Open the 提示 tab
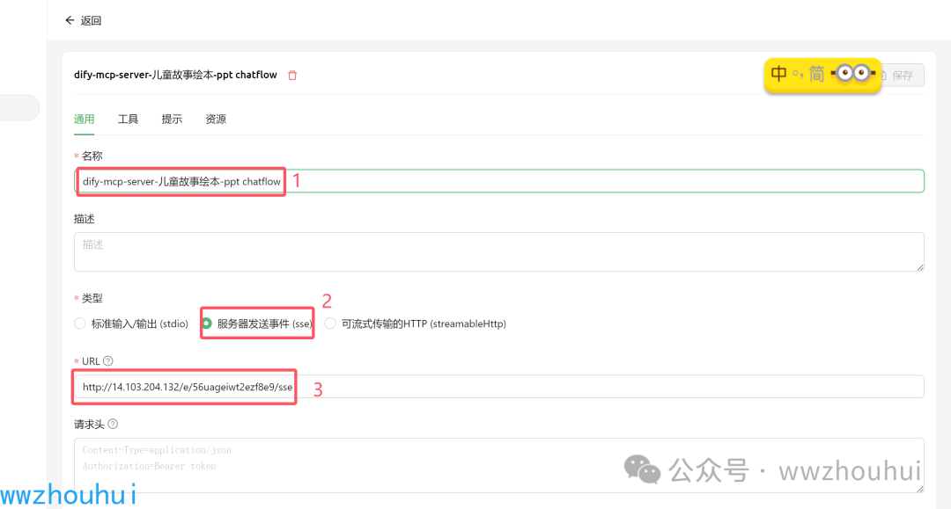 (172, 119)
